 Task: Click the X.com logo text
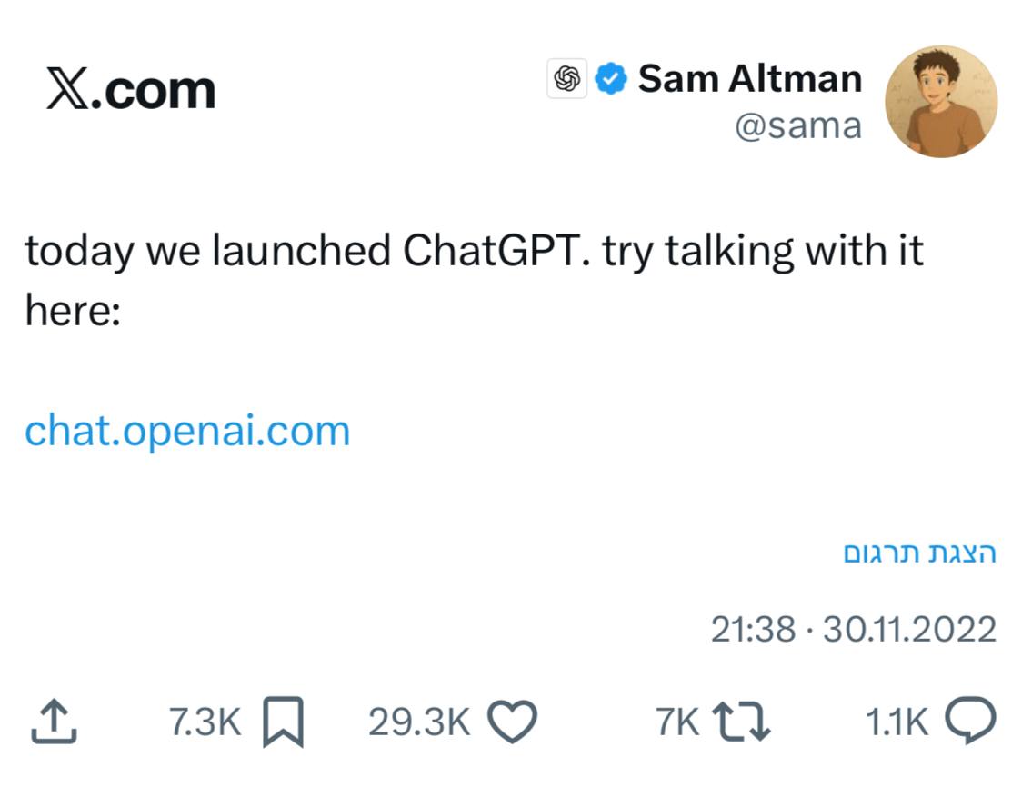[131, 90]
